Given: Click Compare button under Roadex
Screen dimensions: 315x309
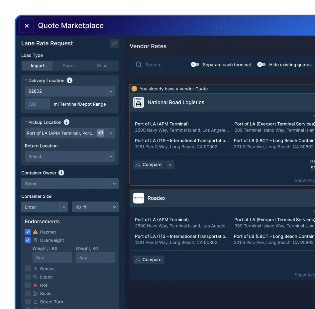Looking at the screenshot, I should 149,260.
